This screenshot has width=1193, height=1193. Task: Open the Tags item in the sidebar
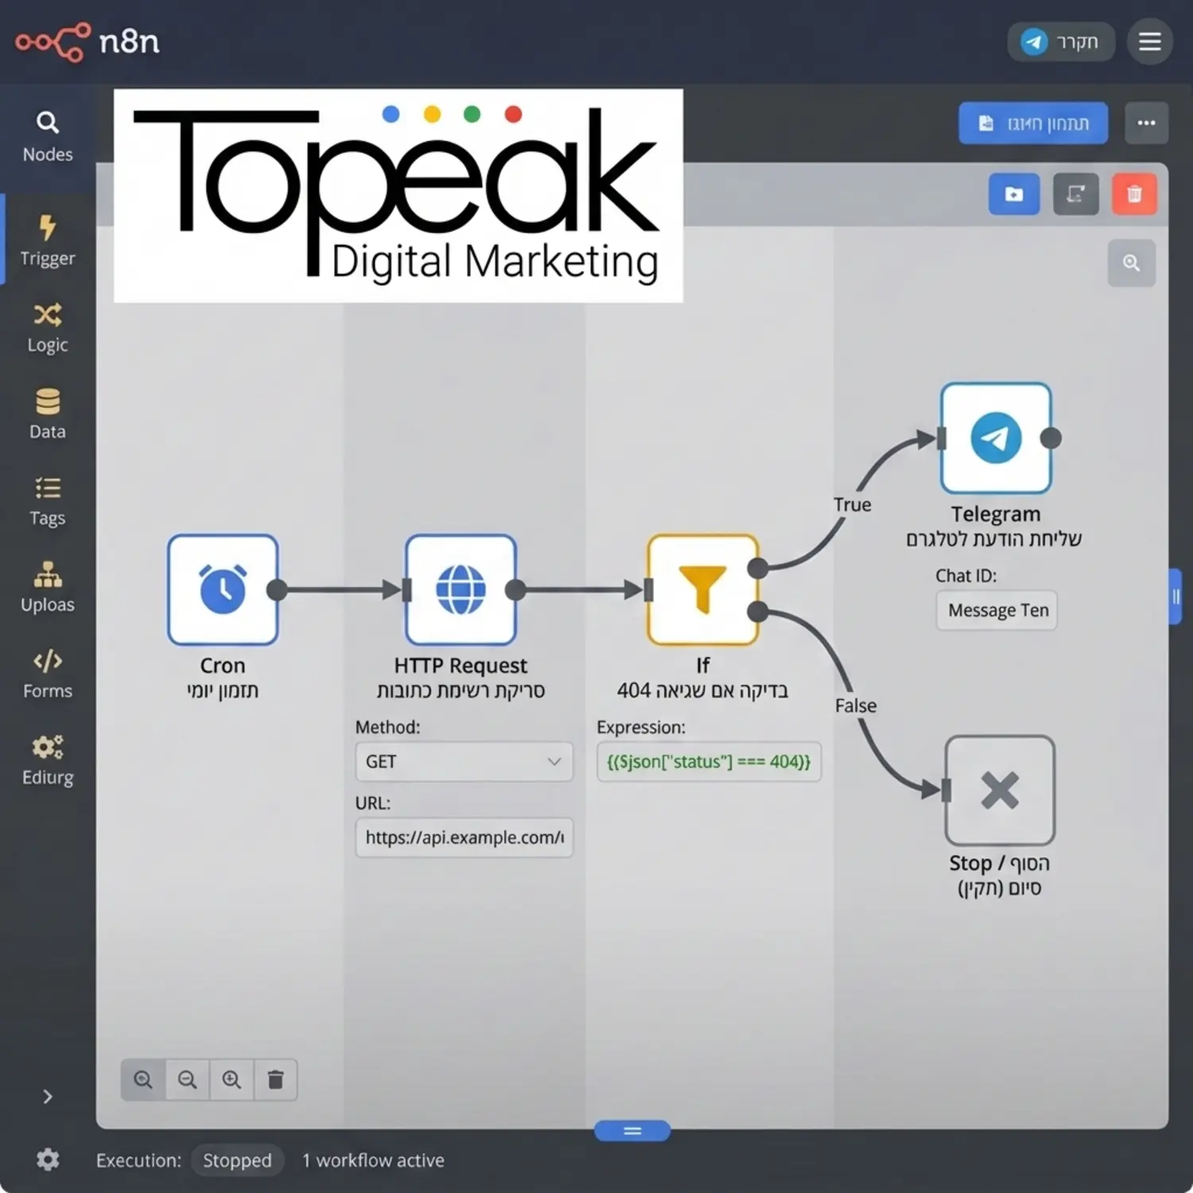[48, 500]
